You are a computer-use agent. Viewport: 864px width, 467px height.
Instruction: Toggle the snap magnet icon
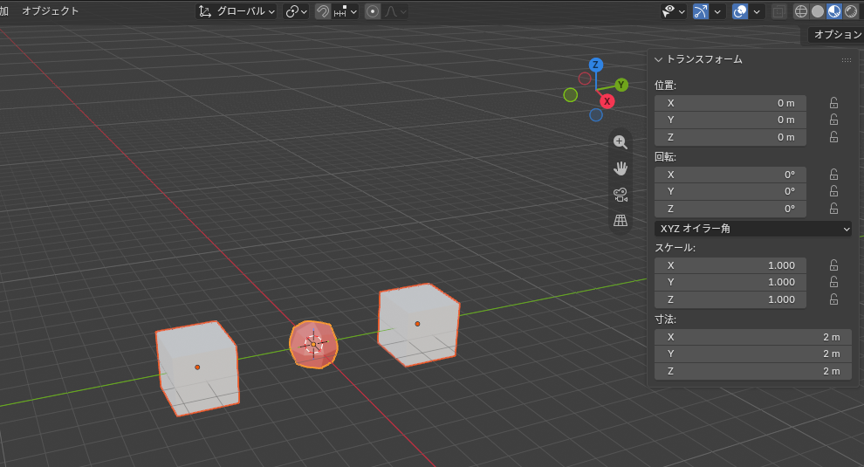tap(323, 11)
